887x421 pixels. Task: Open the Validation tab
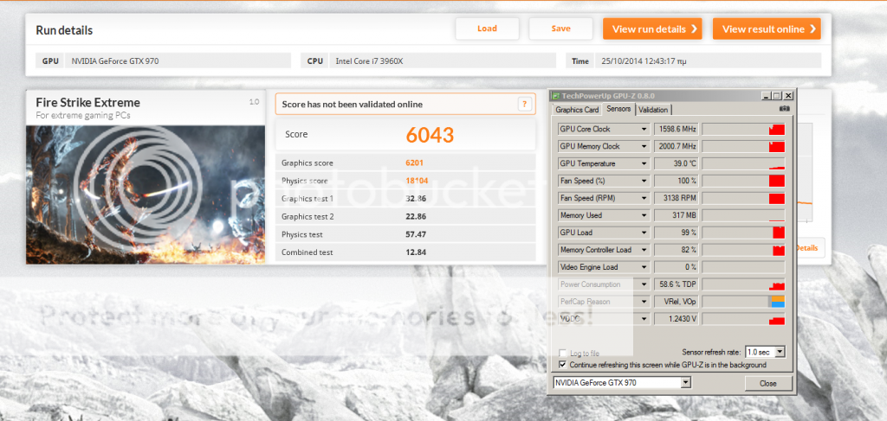653,110
